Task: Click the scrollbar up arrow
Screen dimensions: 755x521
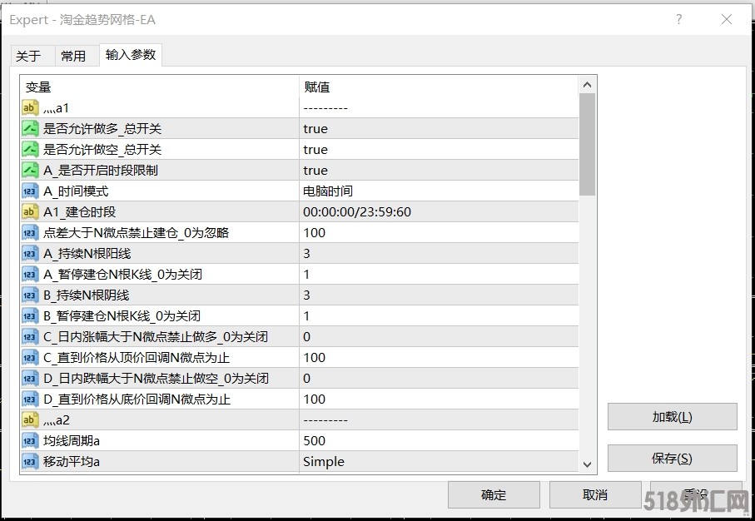Action: click(587, 83)
